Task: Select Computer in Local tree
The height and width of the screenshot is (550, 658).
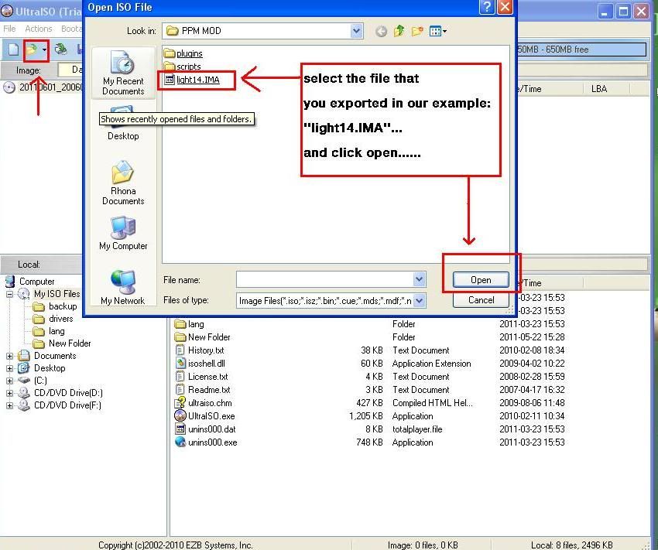Action: click(31, 282)
